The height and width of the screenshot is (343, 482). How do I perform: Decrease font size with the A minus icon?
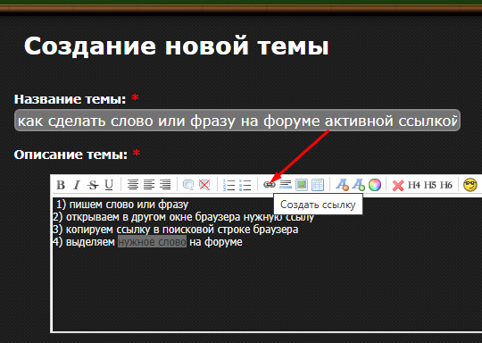coord(342,185)
